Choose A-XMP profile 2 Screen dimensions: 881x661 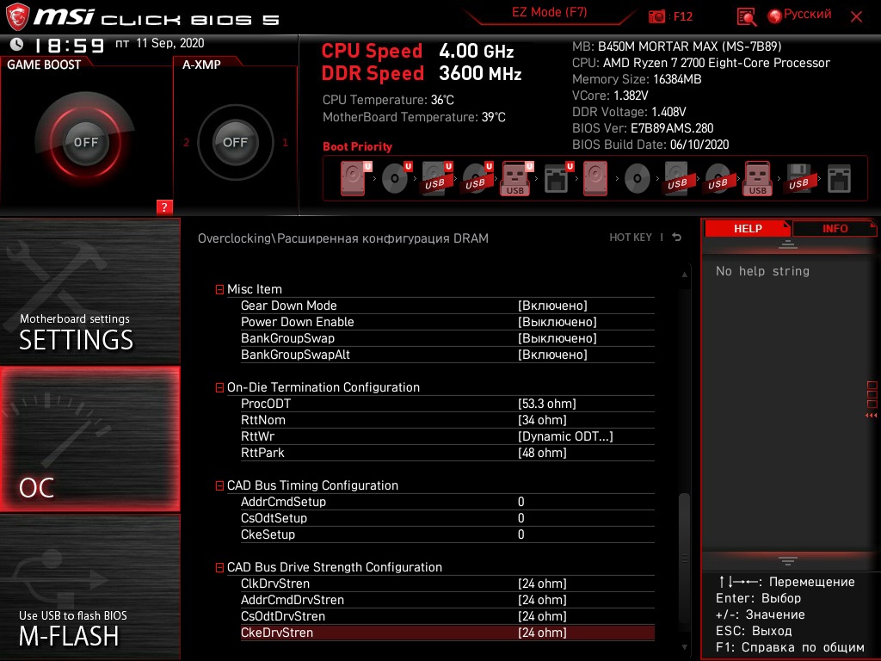[186, 143]
